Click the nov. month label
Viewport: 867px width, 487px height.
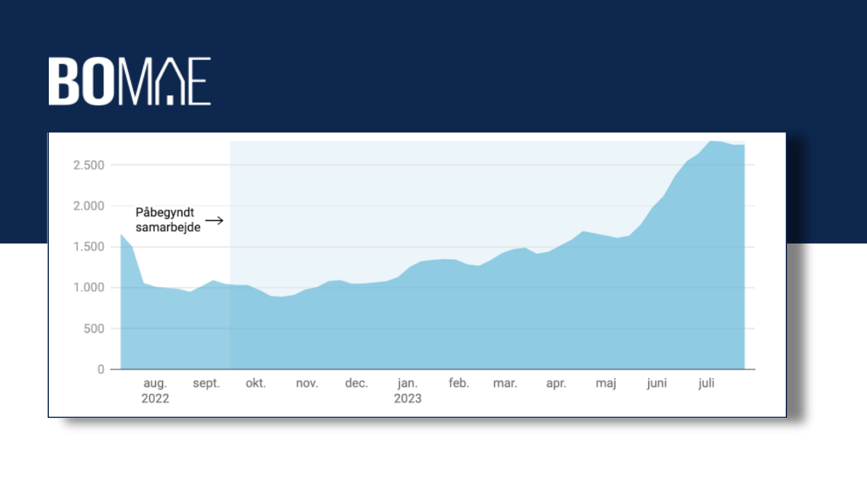click(x=307, y=384)
